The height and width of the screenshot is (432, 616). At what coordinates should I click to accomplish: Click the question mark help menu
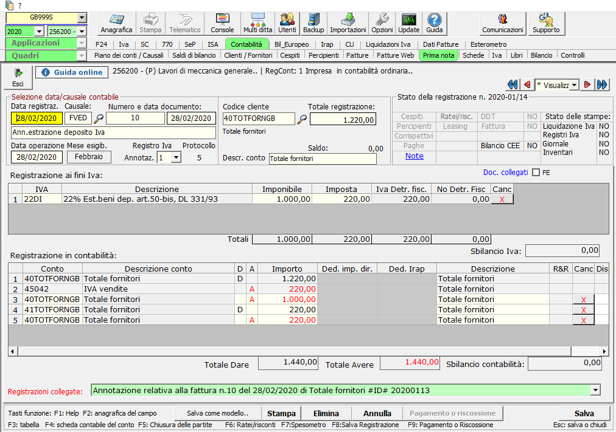pyautogui.click(x=19, y=5)
